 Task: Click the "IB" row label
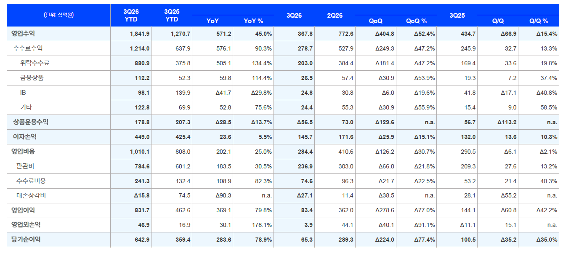pos(23,93)
